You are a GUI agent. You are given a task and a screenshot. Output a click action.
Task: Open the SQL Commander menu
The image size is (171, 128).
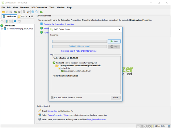39,7
